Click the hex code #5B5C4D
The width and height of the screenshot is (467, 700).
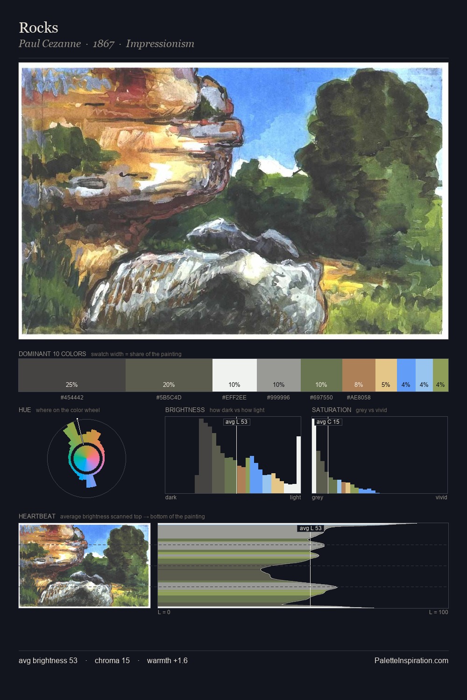tap(169, 398)
